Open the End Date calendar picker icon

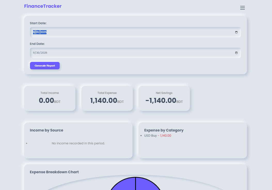pos(236,53)
